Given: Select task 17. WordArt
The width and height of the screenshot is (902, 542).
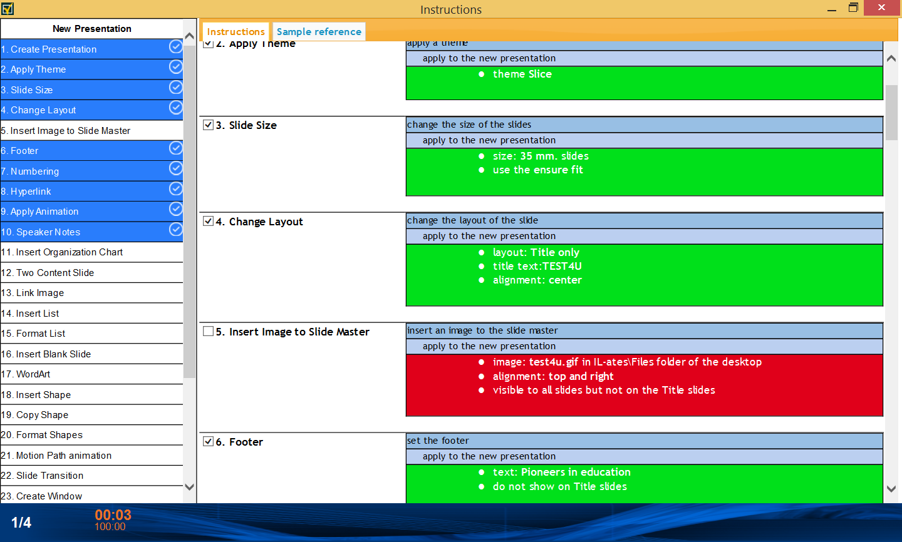Looking at the screenshot, I should pyautogui.click(x=91, y=374).
